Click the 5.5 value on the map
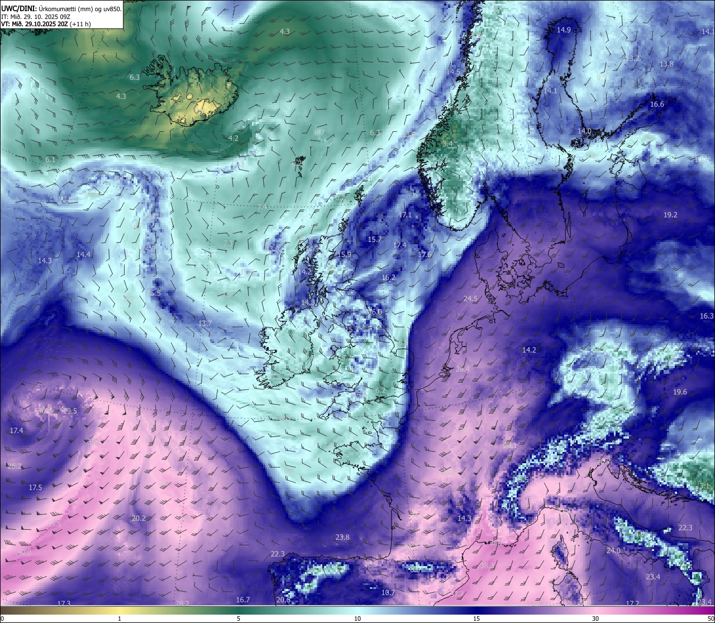 (156, 293)
